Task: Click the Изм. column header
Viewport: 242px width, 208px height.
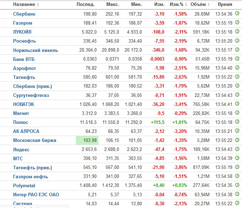Action: (x=159, y=4)
